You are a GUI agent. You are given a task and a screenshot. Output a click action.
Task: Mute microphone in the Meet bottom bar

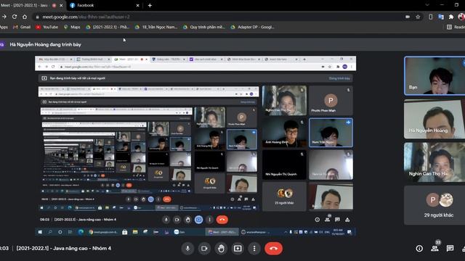point(187,248)
